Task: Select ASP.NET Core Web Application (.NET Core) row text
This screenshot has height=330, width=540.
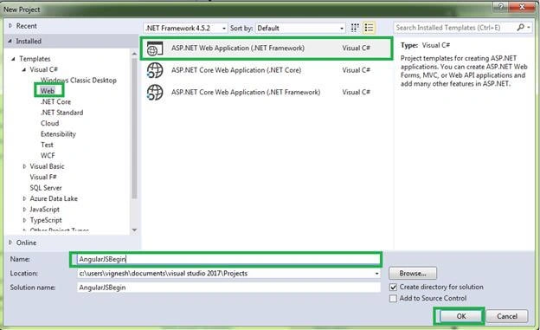Action: (x=236, y=70)
